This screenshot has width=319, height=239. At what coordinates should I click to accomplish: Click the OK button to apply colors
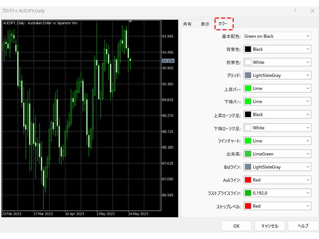(x=236, y=226)
